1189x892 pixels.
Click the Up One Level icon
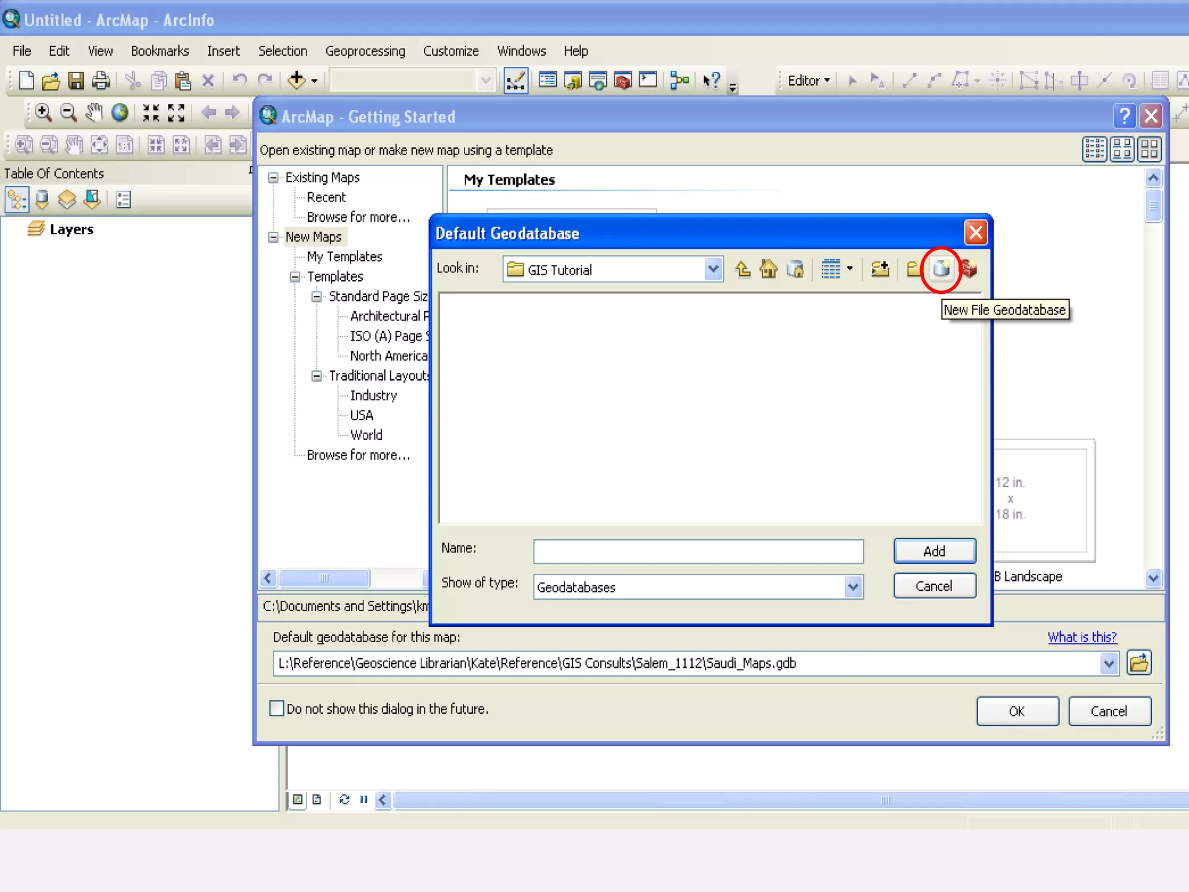743,269
